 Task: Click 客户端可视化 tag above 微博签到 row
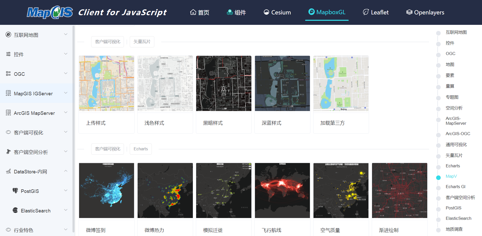click(107, 149)
